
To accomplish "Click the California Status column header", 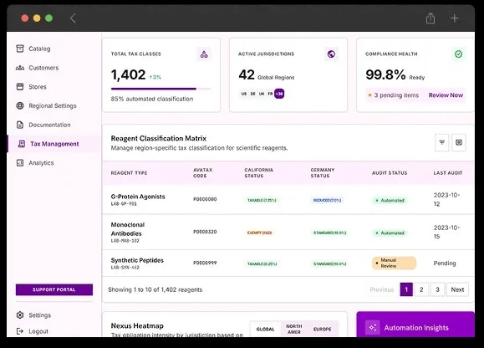I will [258, 173].
